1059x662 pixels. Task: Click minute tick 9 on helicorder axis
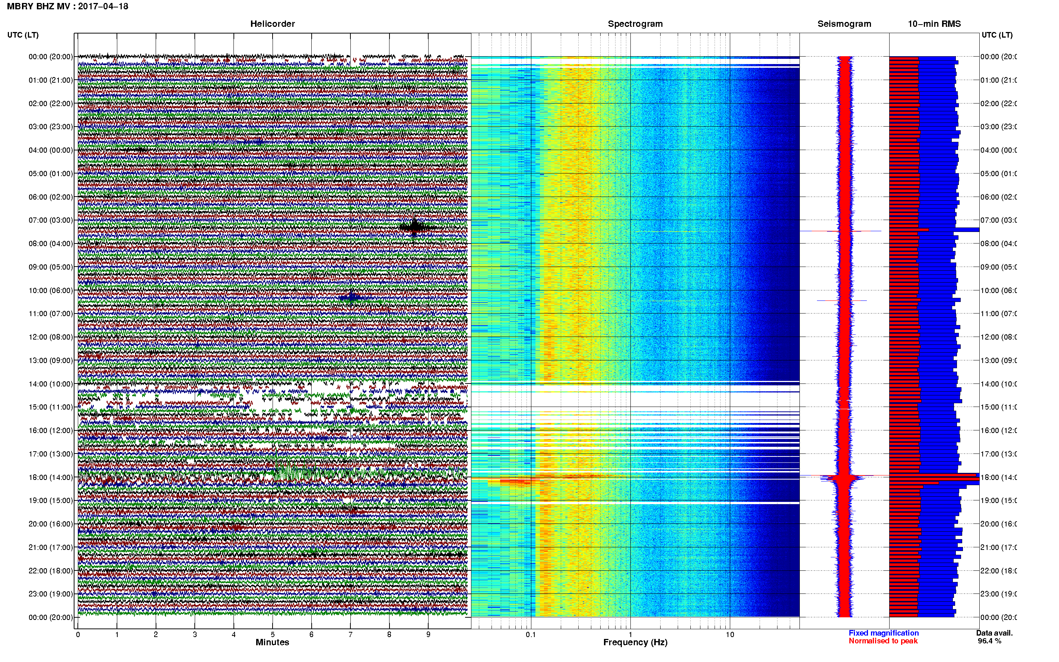tap(428, 634)
